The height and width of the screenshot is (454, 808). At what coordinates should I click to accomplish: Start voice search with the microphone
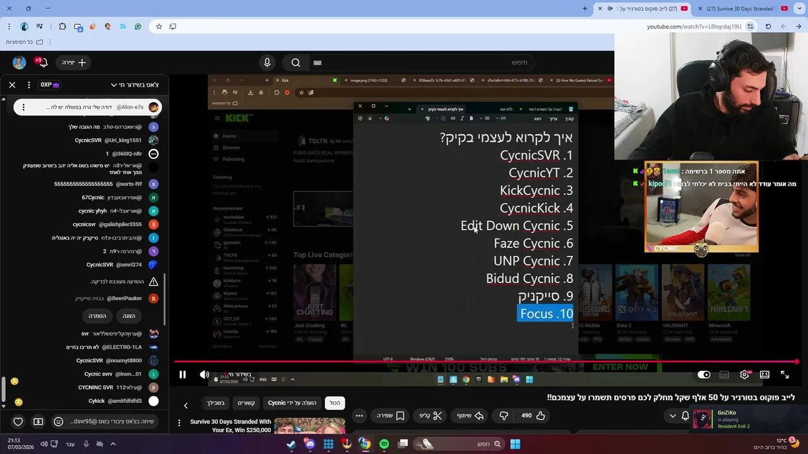tap(267, 62)
